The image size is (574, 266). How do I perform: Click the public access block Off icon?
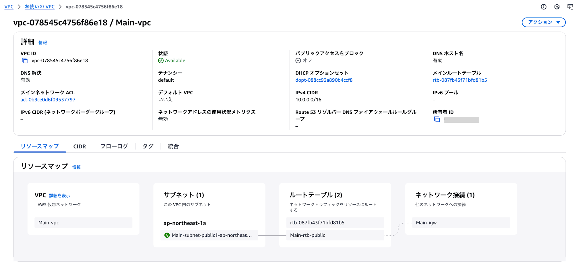point(298,60)
